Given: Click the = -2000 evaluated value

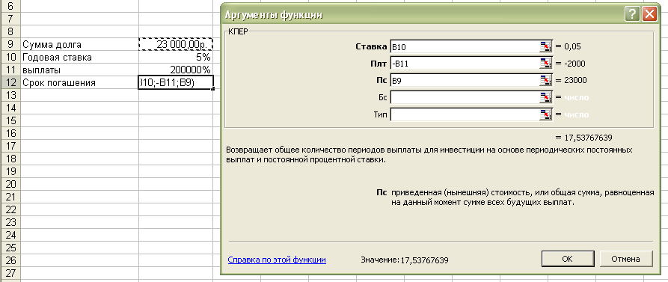Looking at the screenshot, I should click(571, 64).
